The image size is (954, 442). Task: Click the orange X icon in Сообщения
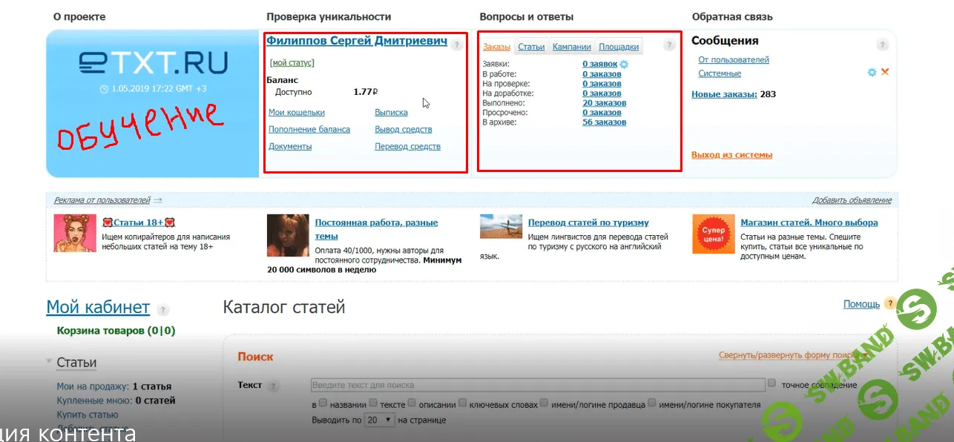[x=884, y=72]
